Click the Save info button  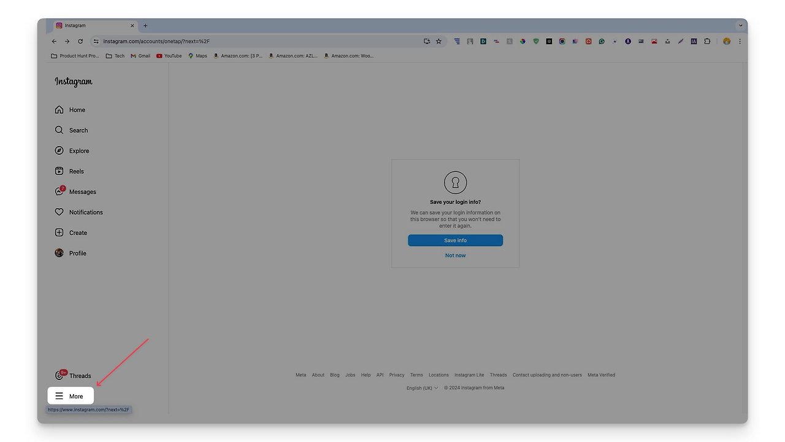(x=455, y=241)
